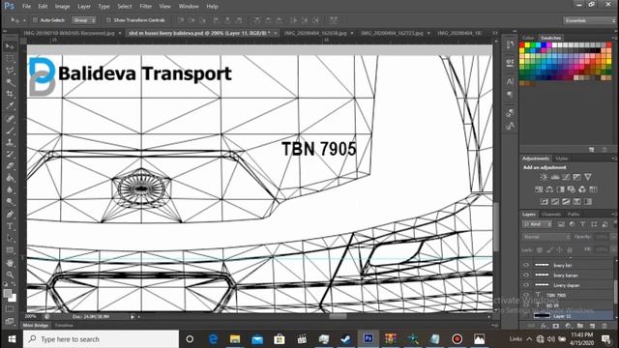Enable the Auto-Select checkbox
619x348 pixels.
[x=35, y=20]
